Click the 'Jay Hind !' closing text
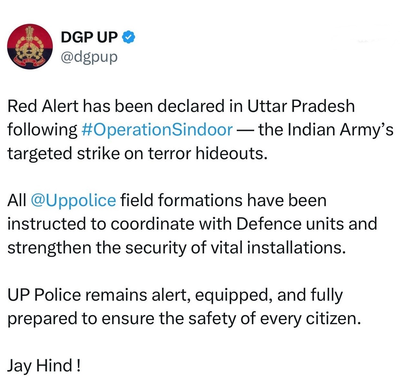The height and width of the screenshot is (392, 412). [44, 366]
